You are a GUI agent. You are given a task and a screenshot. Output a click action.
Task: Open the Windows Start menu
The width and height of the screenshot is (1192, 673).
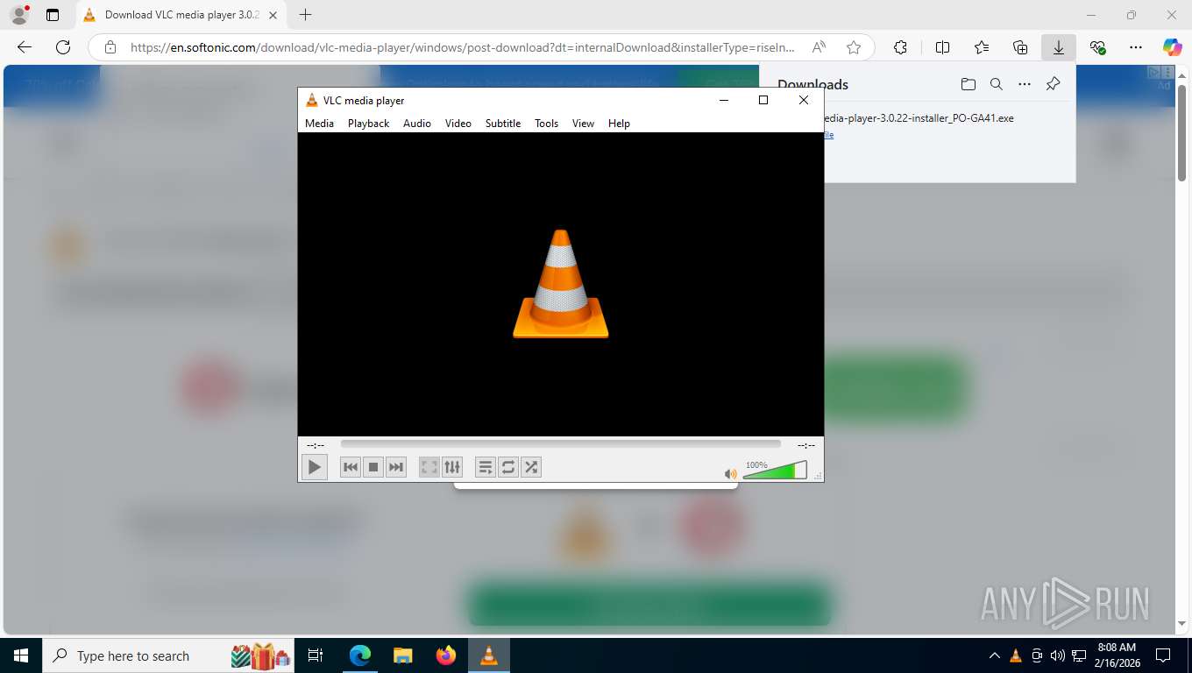(x=21, y=655)
